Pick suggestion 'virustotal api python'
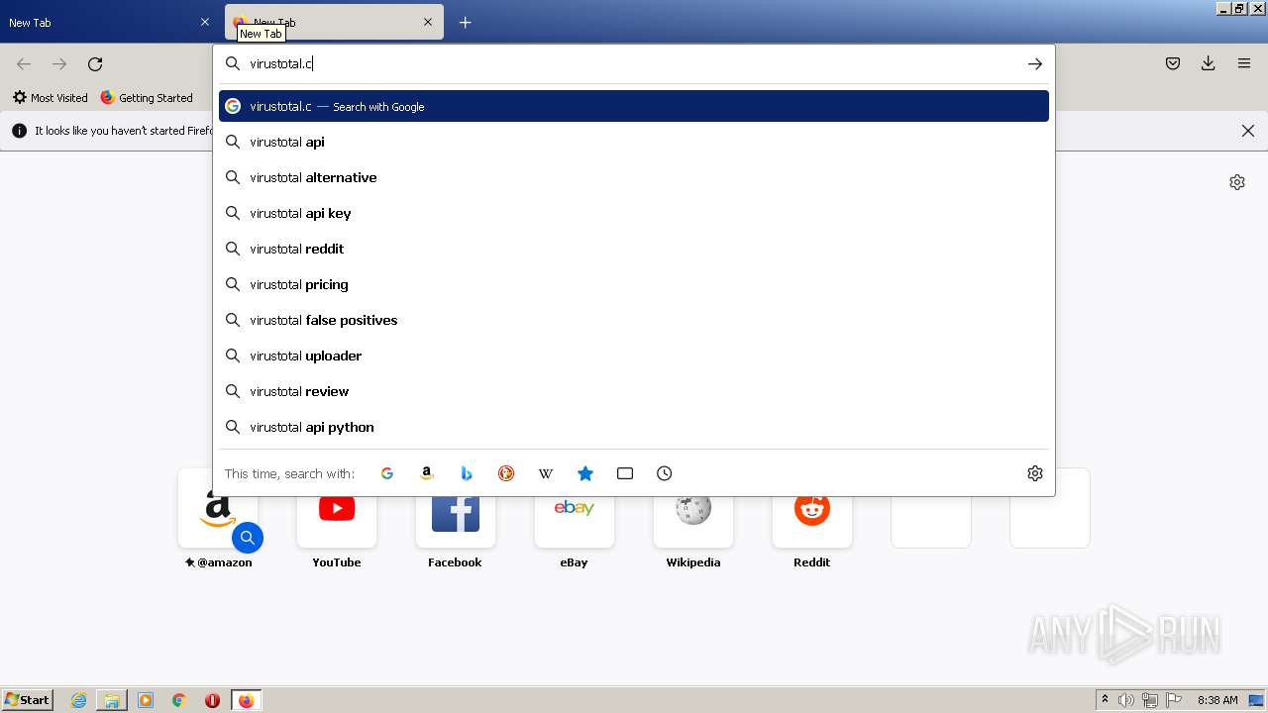Screen dimensions: 1268x713 click(x=634, y=427)
